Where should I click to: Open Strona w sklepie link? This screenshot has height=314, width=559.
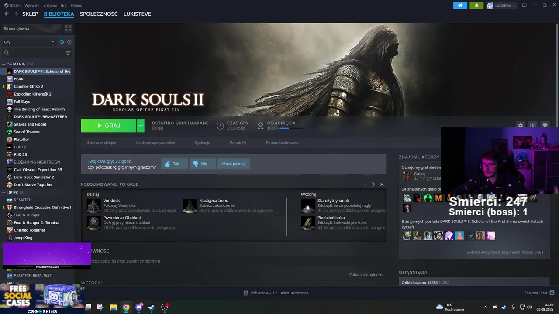[x=102, y=143]
